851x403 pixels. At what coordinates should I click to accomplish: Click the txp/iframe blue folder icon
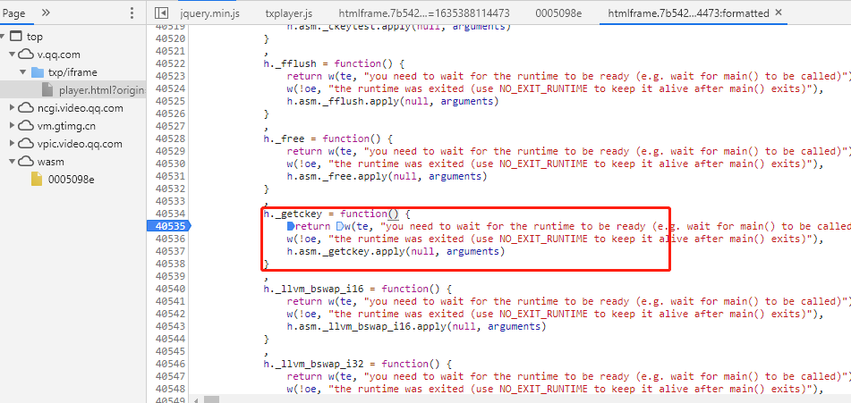[37, 72]
